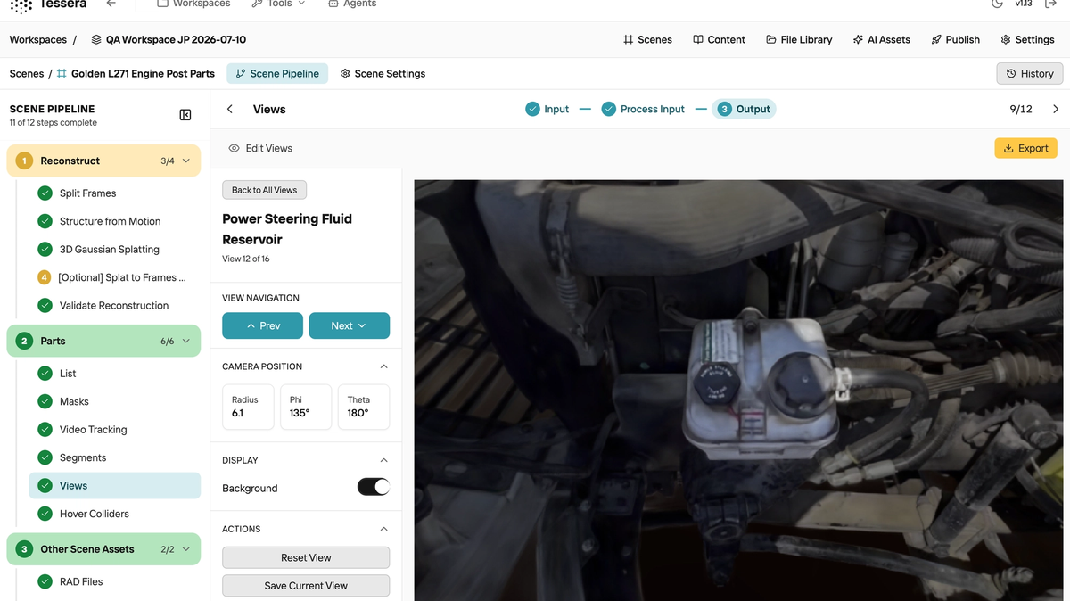The width and height of the screenshot is (1070, 601).
Task: Click the grid icon before Golden L271 breadcrumb
Action: click(x=62, y=73)
